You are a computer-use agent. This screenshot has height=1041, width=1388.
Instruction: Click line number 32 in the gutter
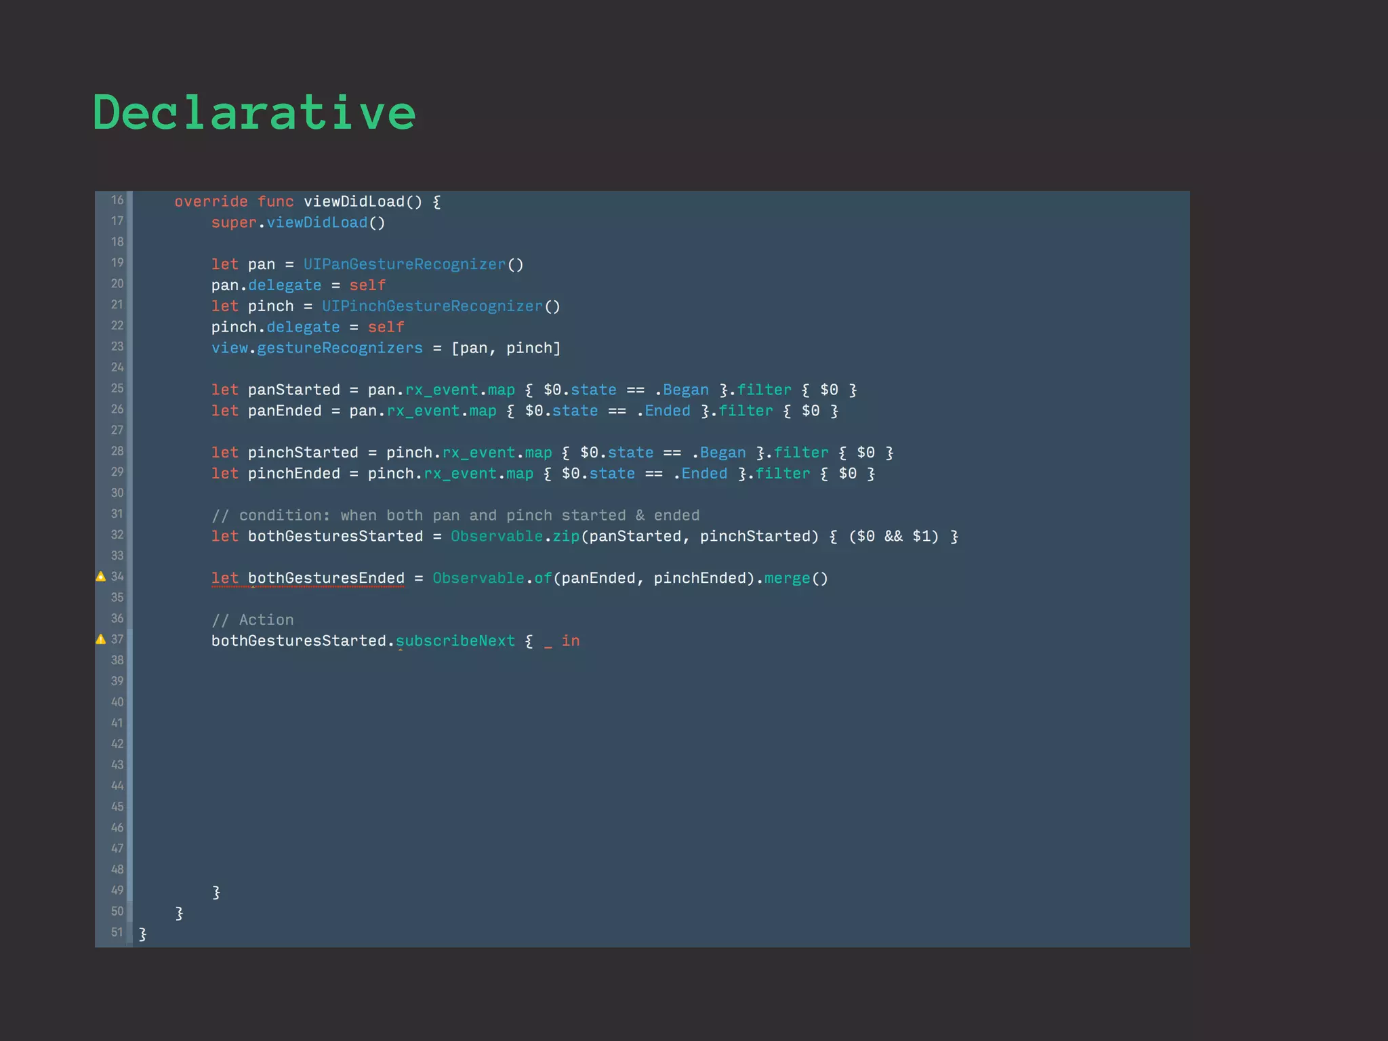coord(117,535)
